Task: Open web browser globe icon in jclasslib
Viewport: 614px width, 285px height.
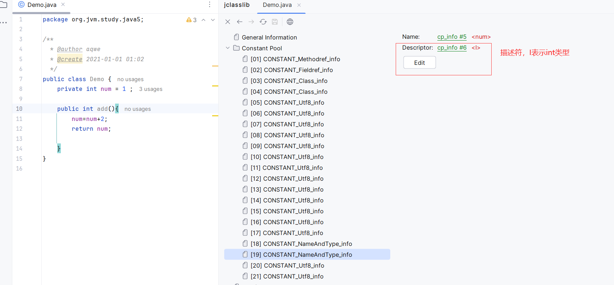Action: point(290,22)
